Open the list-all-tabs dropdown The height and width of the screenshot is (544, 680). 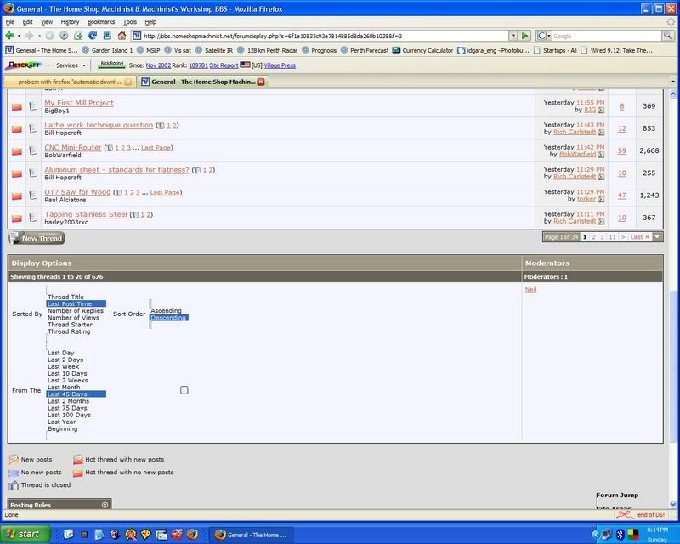(x=673, y=81)
